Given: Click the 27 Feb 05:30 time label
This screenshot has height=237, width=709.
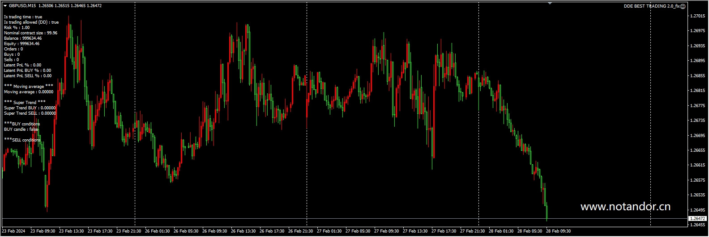Looking at the screenshot, I should [358, 231].
